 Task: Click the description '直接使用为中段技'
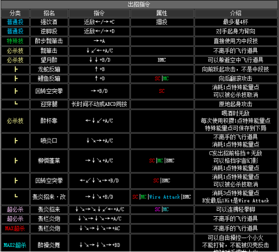[236, 41]
